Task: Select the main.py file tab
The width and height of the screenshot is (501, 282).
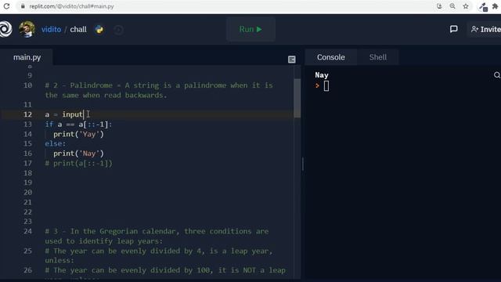Action: coord(27,57)
